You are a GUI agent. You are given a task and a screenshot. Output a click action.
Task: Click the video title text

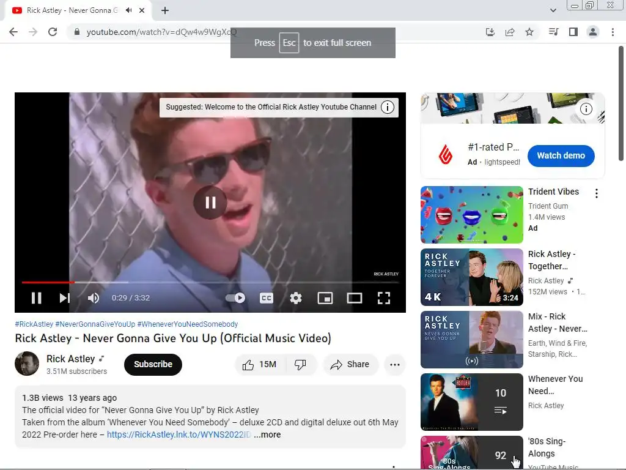click(x=173, y=338)
